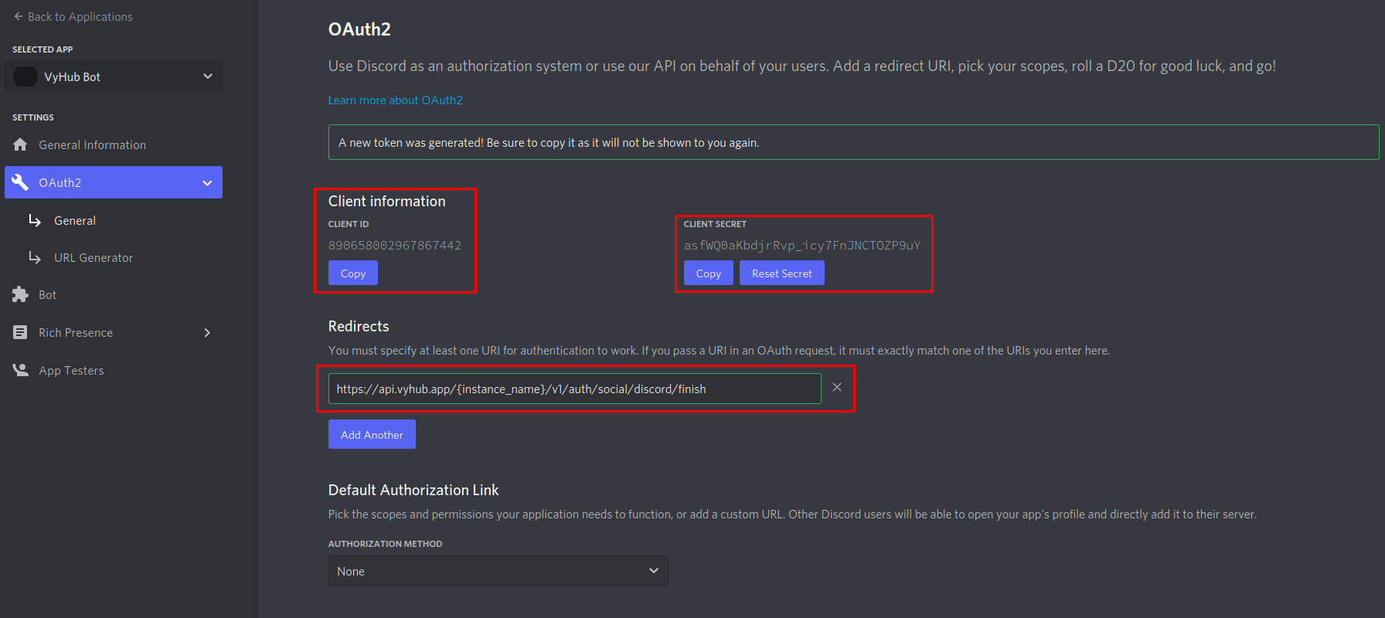Click the SELECTED APP label
1385x618 pixels.
click(x=43, y=49)
